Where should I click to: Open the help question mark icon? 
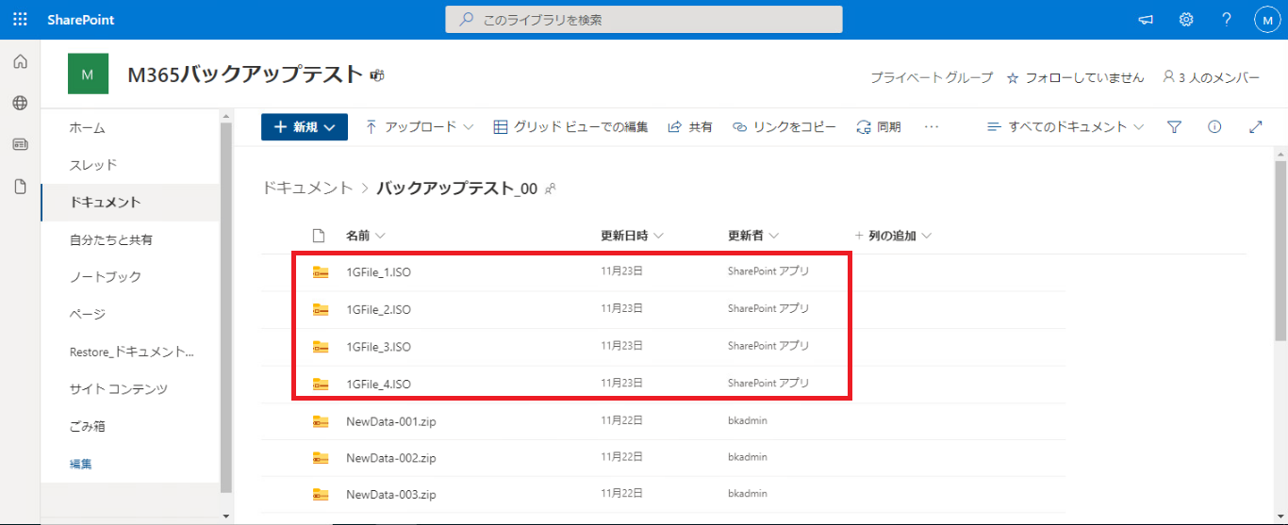[1226, 20]
